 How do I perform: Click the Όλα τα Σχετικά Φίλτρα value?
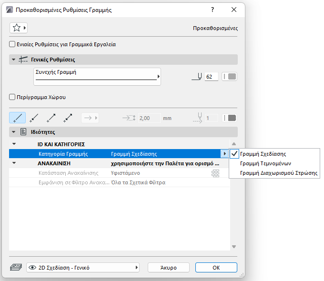coord(138,182)
